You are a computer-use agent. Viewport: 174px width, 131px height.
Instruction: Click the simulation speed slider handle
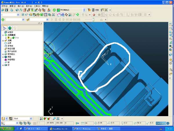(x=93, y=20)
